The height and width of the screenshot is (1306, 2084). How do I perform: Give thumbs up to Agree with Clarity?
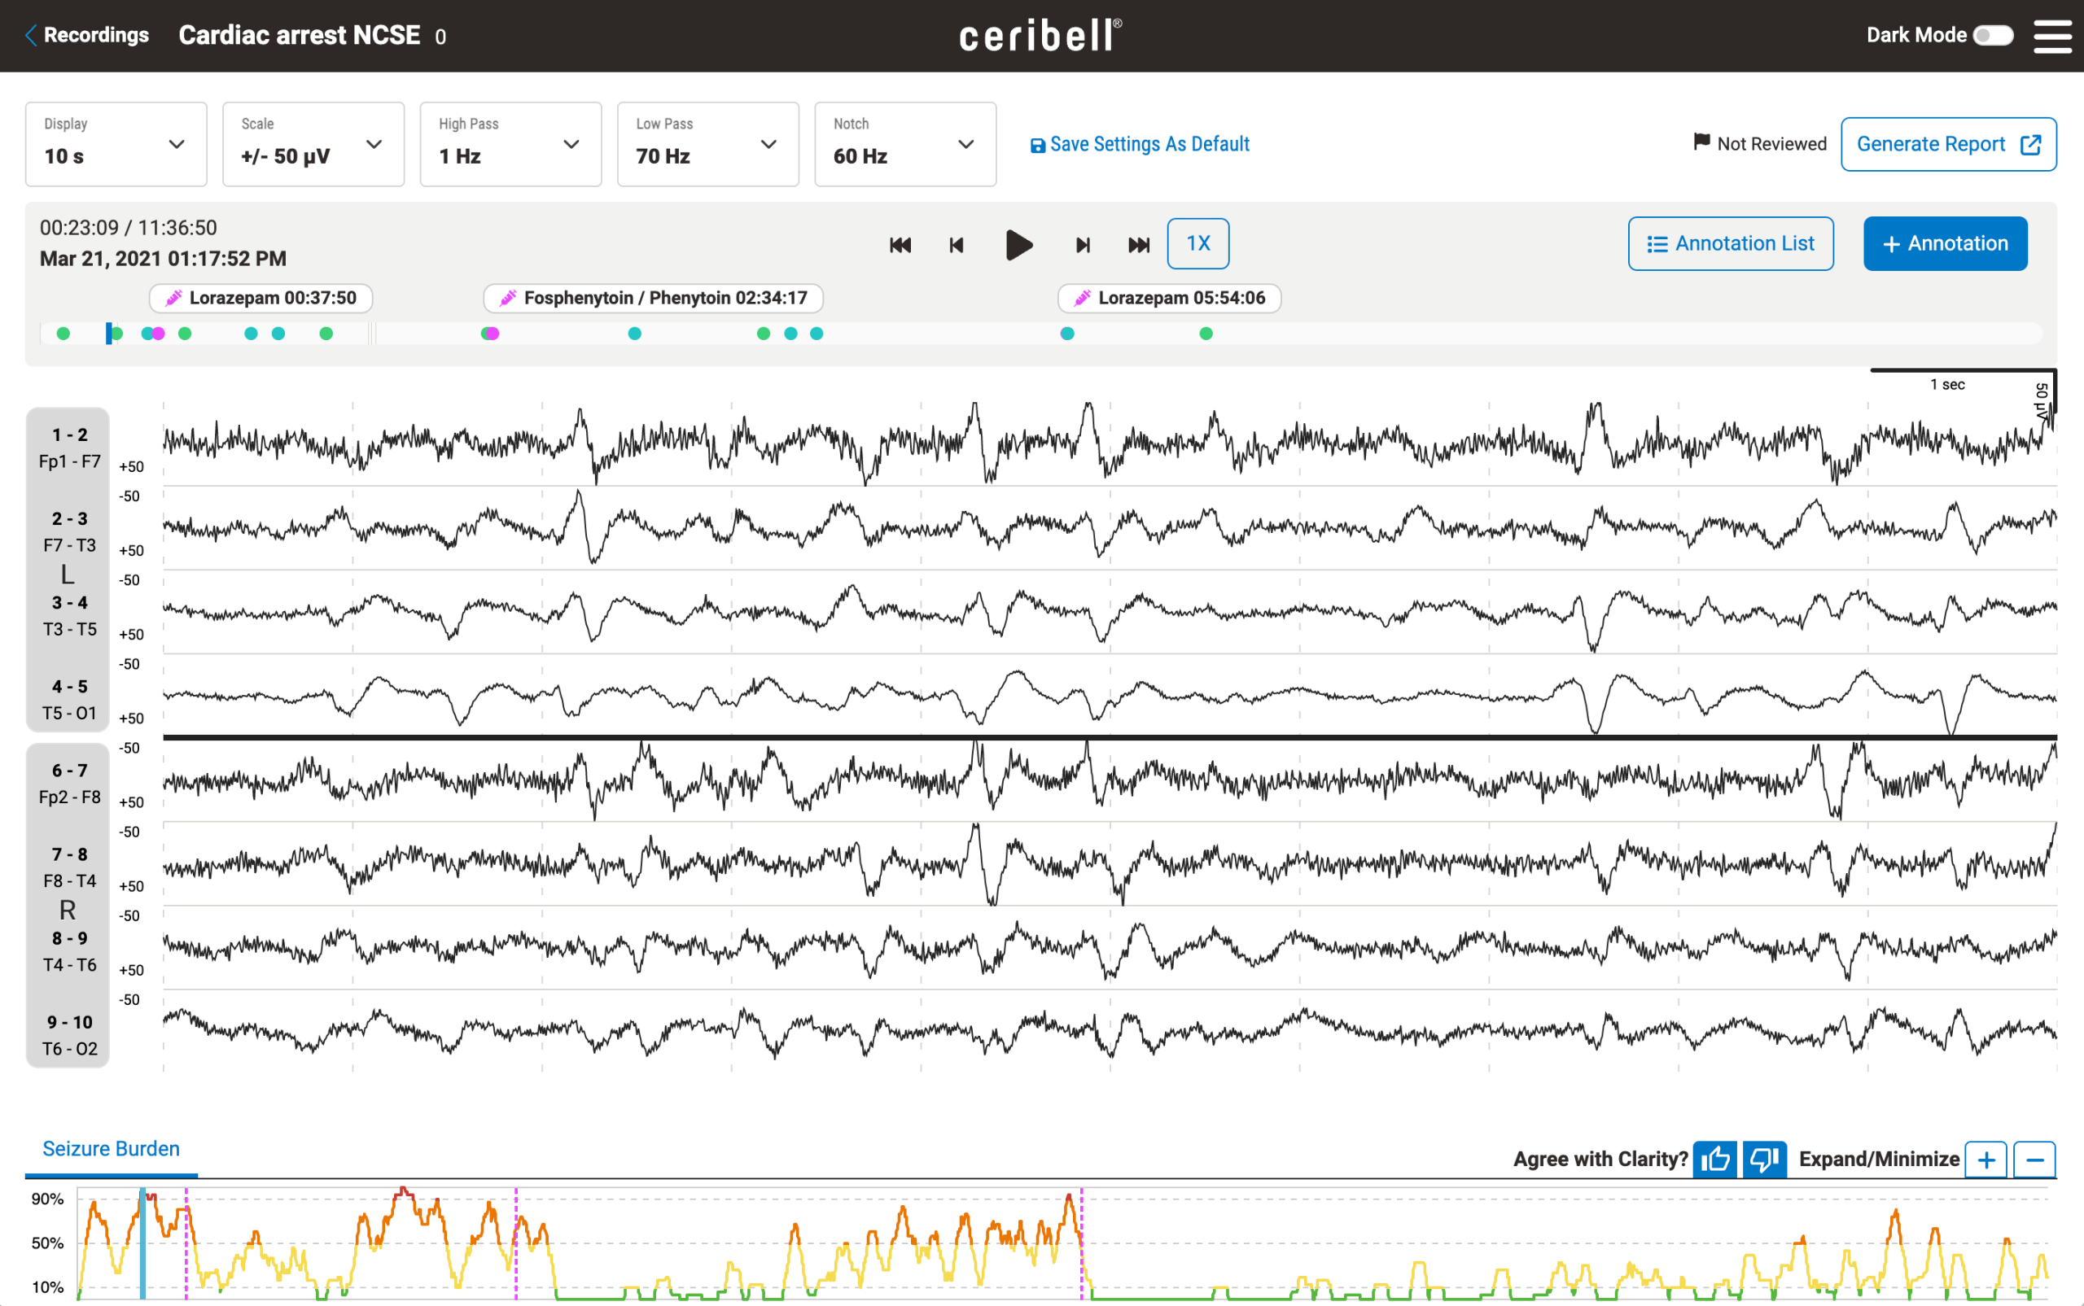1716,1160
